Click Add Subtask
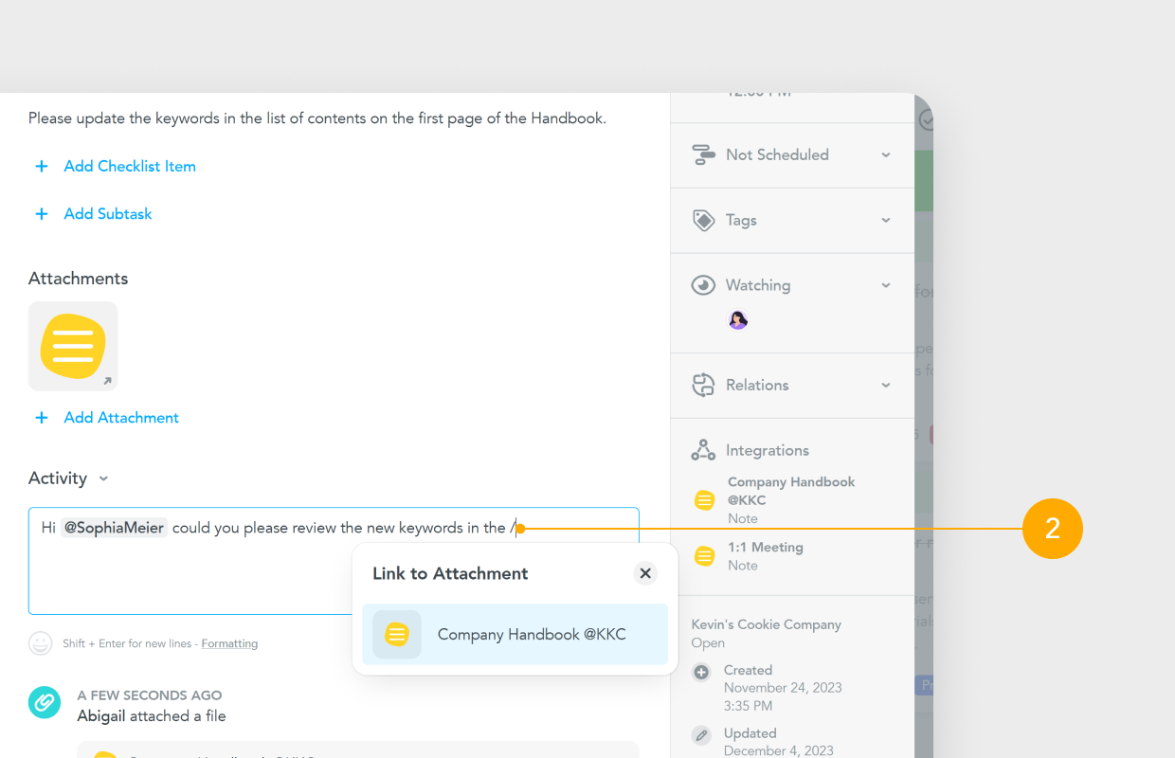 pyautogui.click(x=107, y=213)
